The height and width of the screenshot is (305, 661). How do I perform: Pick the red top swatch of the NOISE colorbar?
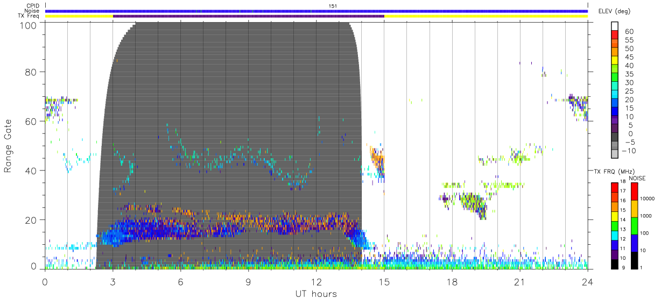[x=634, y=191]
